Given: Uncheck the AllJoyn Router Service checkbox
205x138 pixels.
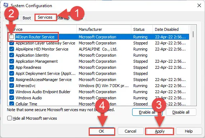Looking at the screenshot, I should click(x=11, y=37).
